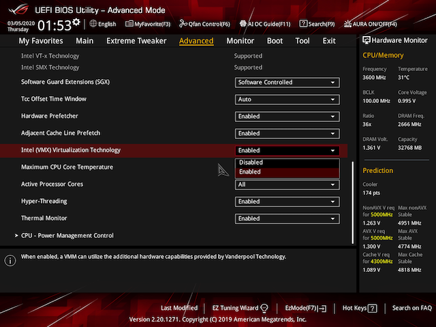This screenshot has width=436, height=327.
Task: Click the EZ Tuning Wizard lightbulb icon
Action: [x=264, y=308]
